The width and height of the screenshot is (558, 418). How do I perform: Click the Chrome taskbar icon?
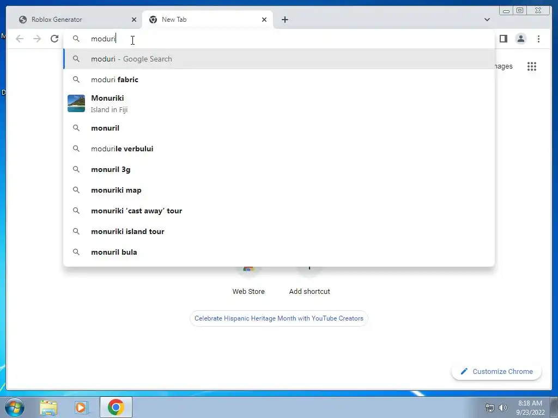coord(116,407)
